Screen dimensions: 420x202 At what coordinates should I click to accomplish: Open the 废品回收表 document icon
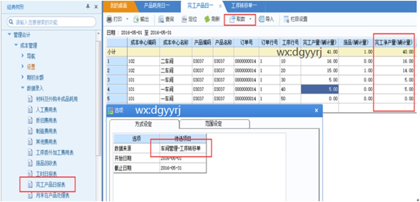tap(30, 163)
